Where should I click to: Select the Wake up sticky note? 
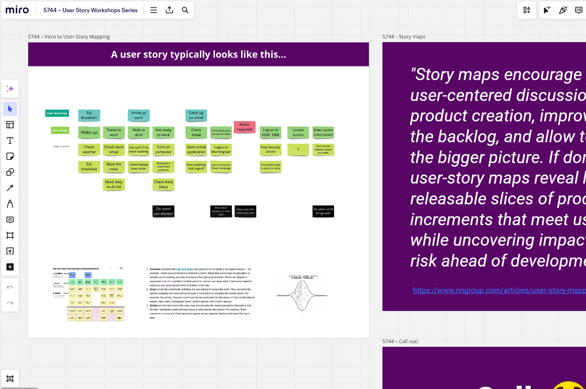tap(89, 132)
